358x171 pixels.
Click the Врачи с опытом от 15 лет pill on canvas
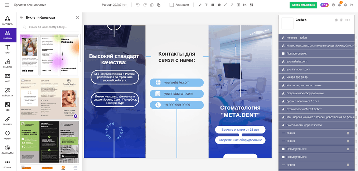click(240, 130)
